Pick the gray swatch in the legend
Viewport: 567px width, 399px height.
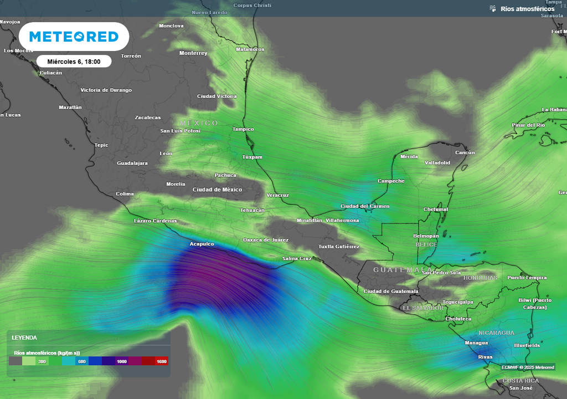coord(16,361)
